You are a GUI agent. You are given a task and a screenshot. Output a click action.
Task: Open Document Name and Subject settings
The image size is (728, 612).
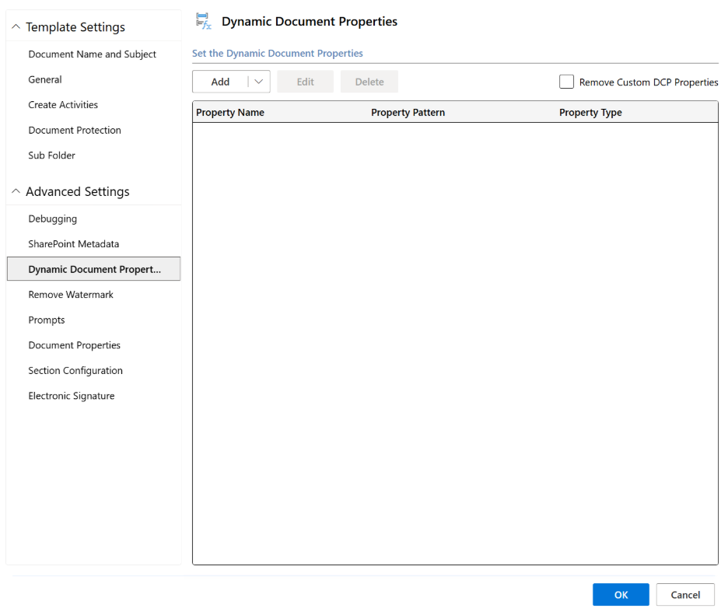pyautogui.click(x=92, y=54)
